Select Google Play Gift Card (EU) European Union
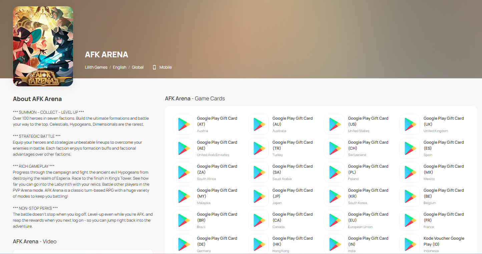This screenshot has height=254, width=482. [368, 217]
